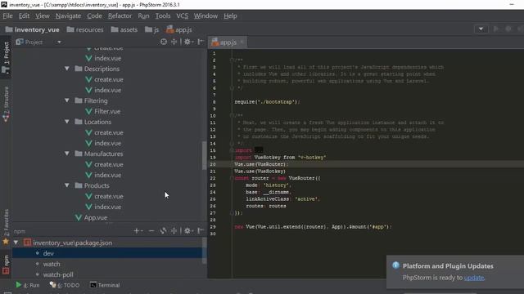Open the VCS menu

pos(182,16)
